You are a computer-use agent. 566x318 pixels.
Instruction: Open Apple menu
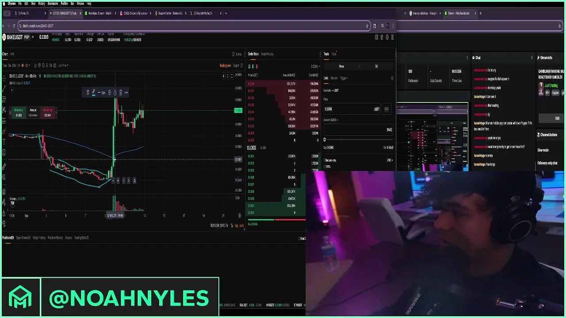pos(4,4)
